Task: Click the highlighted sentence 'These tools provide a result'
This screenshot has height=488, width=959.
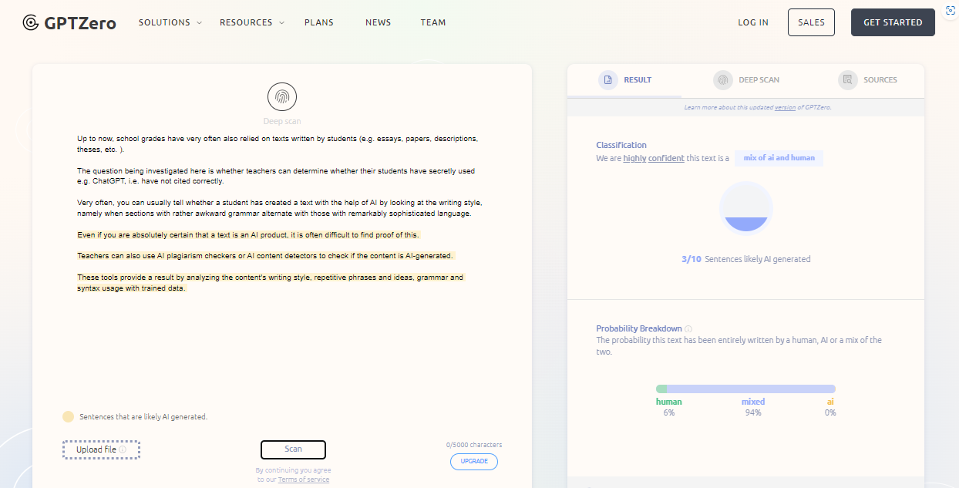Action: tap(271, 282)
